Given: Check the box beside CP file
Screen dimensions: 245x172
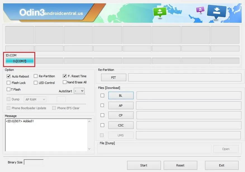Looking at the screenshot, I should [102, 115].
